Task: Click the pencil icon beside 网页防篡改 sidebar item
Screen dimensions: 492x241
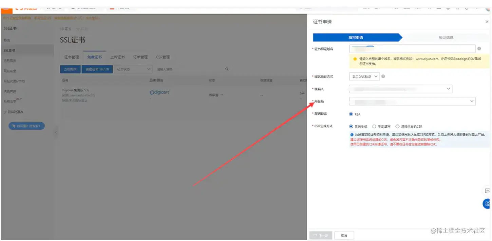Action: (x=6, y=112)
